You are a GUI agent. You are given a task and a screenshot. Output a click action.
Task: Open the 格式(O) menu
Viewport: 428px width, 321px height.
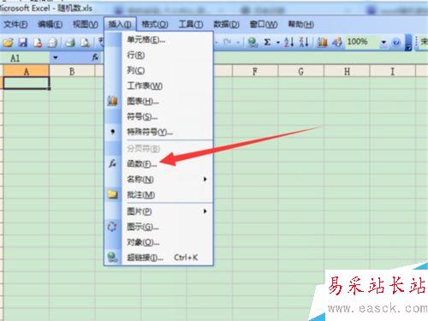click(155, 25)
